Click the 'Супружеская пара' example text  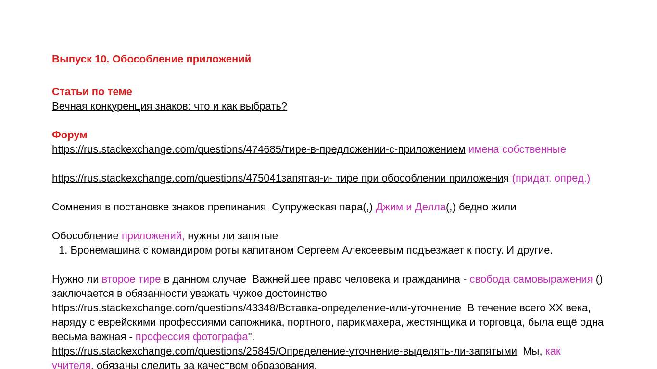[x=317, y=207]
